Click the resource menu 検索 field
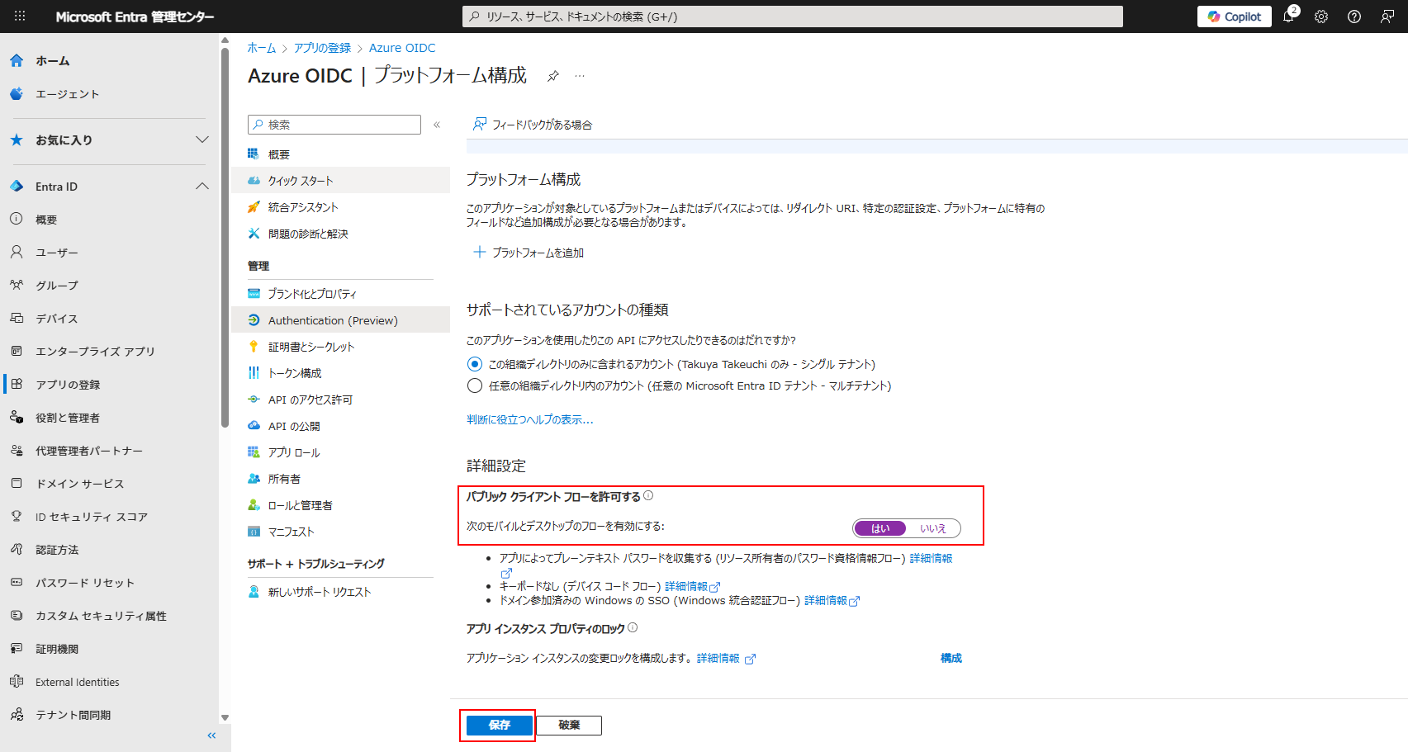Image resolution: width=1408 pixels, height=752 pixels. click(x=334, y=125)
